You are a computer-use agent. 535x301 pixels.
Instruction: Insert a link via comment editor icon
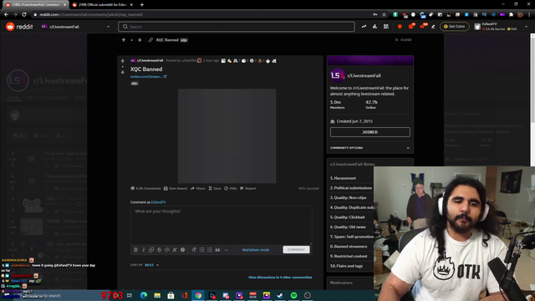(x=151, y=250)
